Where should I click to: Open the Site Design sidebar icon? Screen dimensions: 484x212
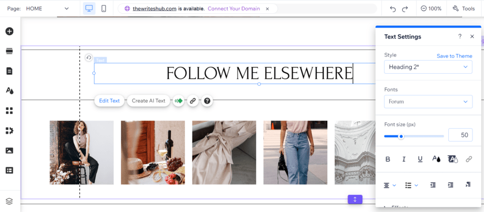(9, 91)
